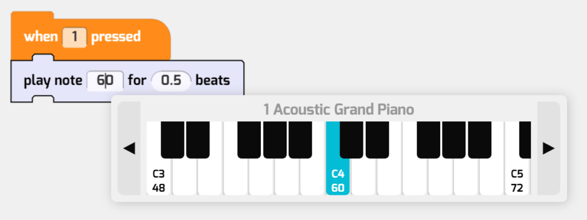The width and height of the screenshot is (587, 220).
Task: Select the C#3 black key next to C3
Action: (x=172, y=139)
